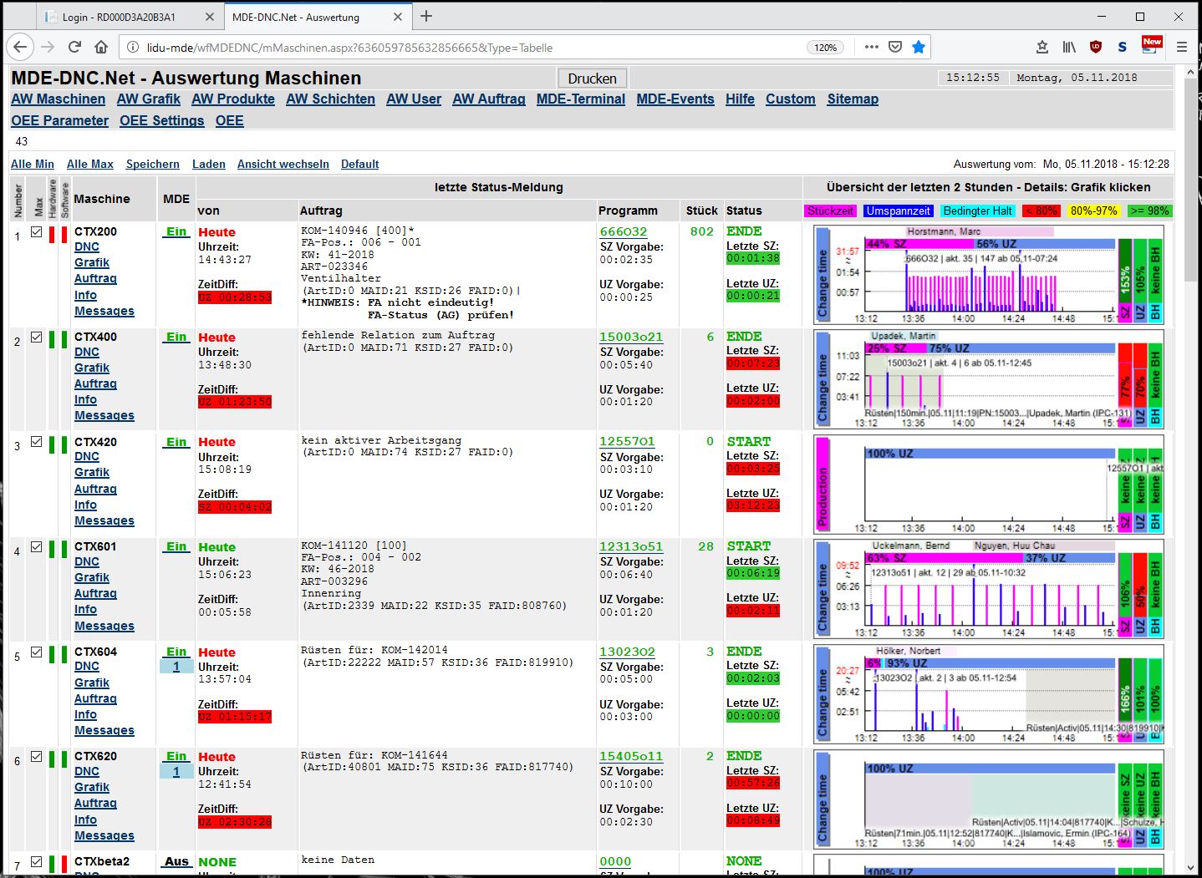Open the Info link for CTX620
The image size is (1202, 878).
pos(85,820)
